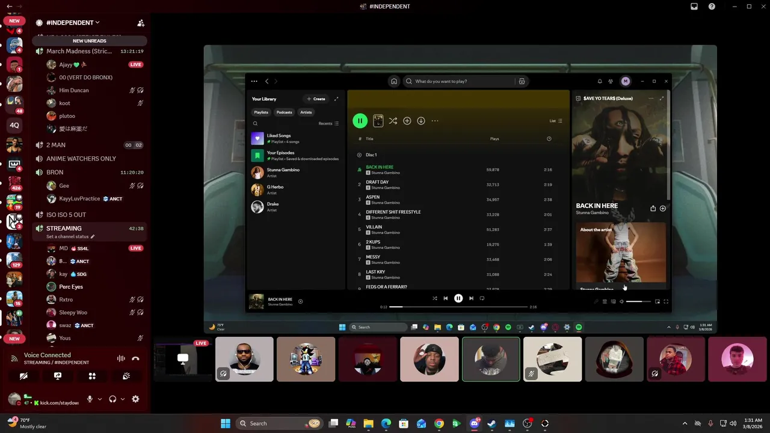
Task: Toggle repeat in the Spotify player bar
Action: [x=482, y=298]
